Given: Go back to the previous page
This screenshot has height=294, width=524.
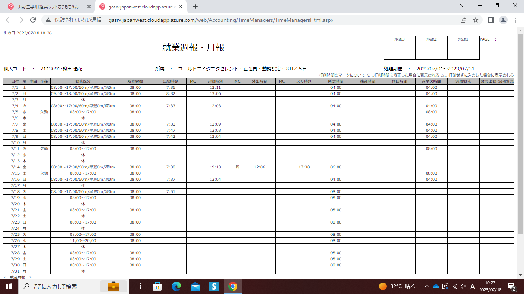Looking at the screenshot, I should click(x=8, y=20).
